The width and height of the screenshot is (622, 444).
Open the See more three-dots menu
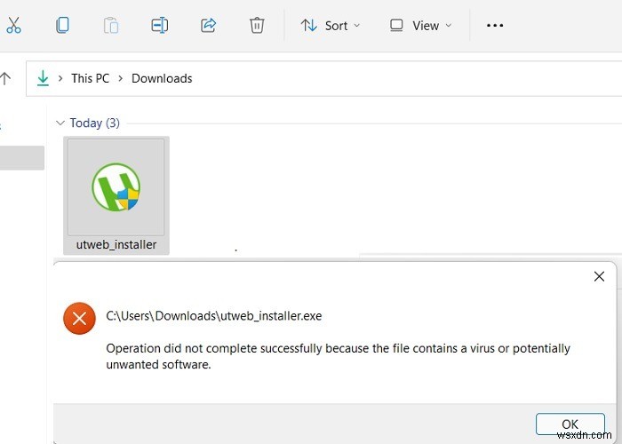495,26
